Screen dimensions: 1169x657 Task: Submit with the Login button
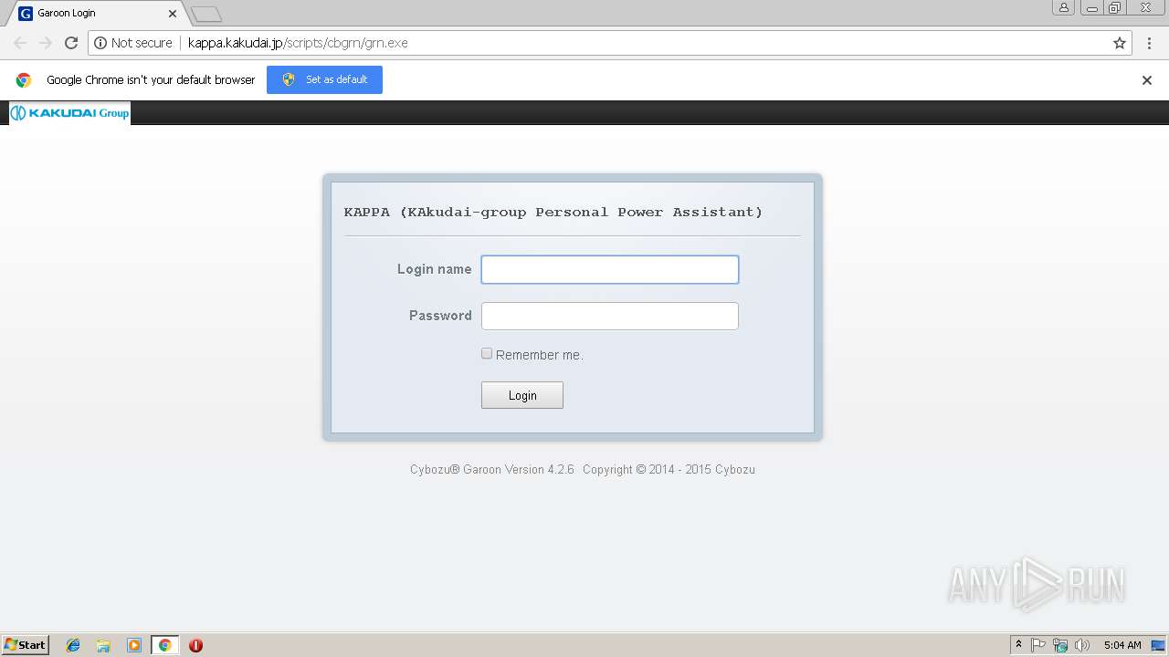(522, 395)
